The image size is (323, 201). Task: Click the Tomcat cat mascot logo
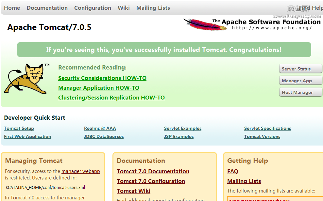[x=26, y=79]
